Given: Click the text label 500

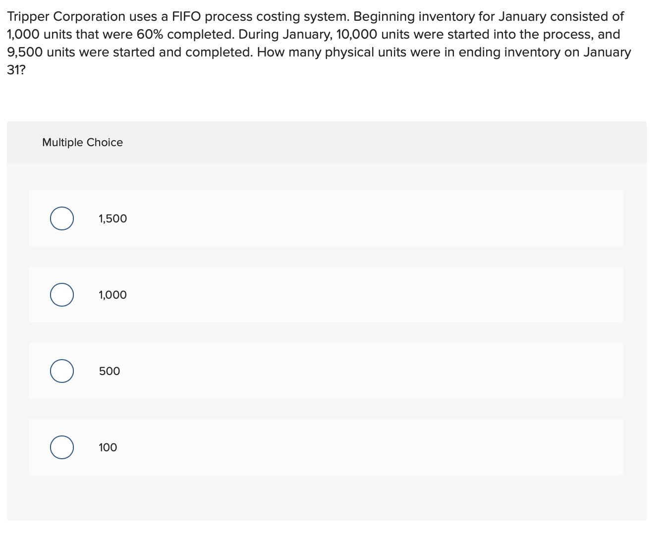Looking at the screenshot, I should [x=109, y=371].
